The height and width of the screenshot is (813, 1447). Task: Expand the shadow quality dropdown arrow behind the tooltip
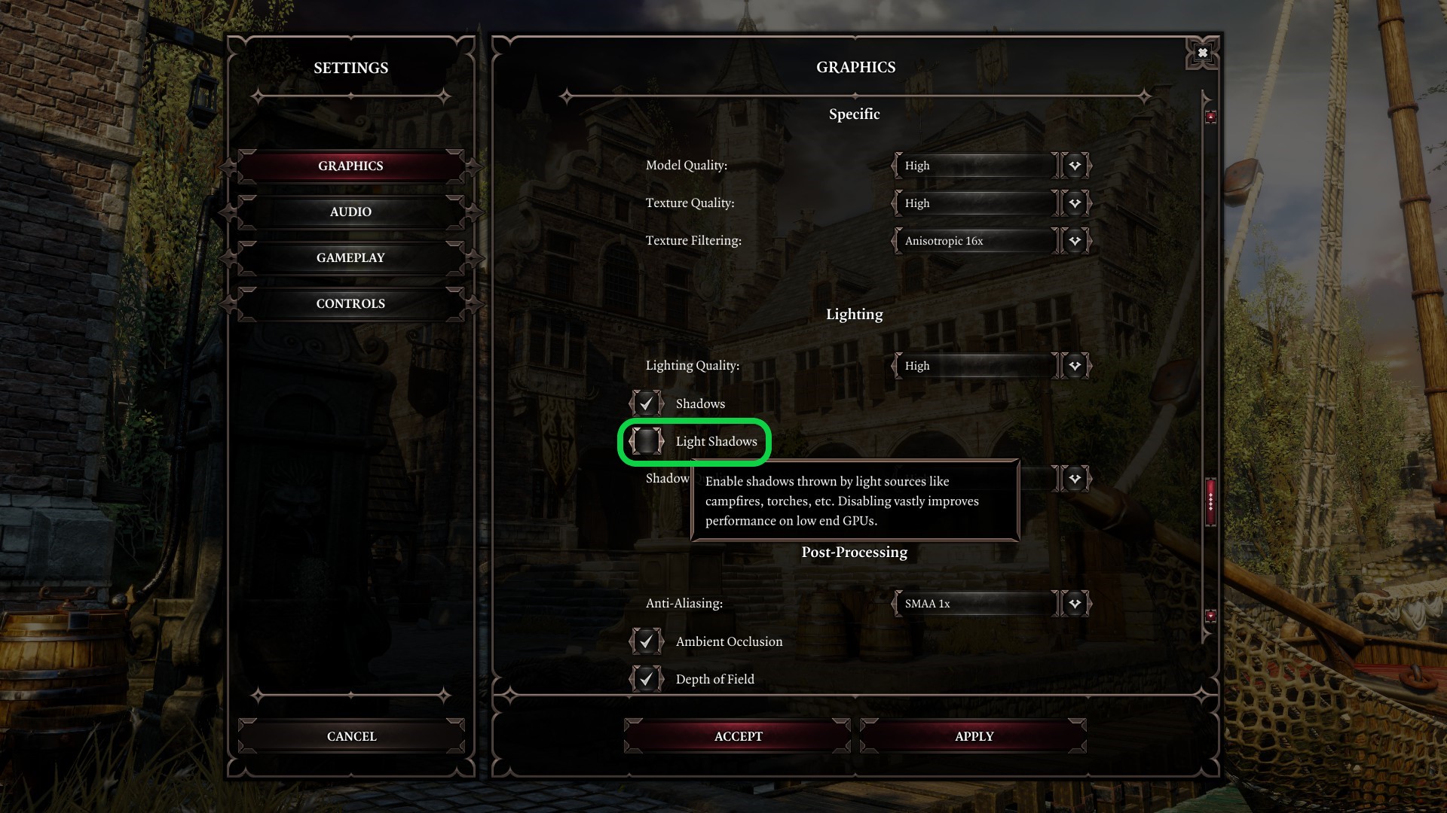[1075, 479]
